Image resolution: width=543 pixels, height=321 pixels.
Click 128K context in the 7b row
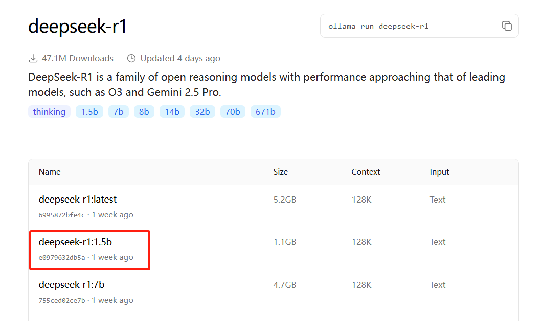[361, 285]
